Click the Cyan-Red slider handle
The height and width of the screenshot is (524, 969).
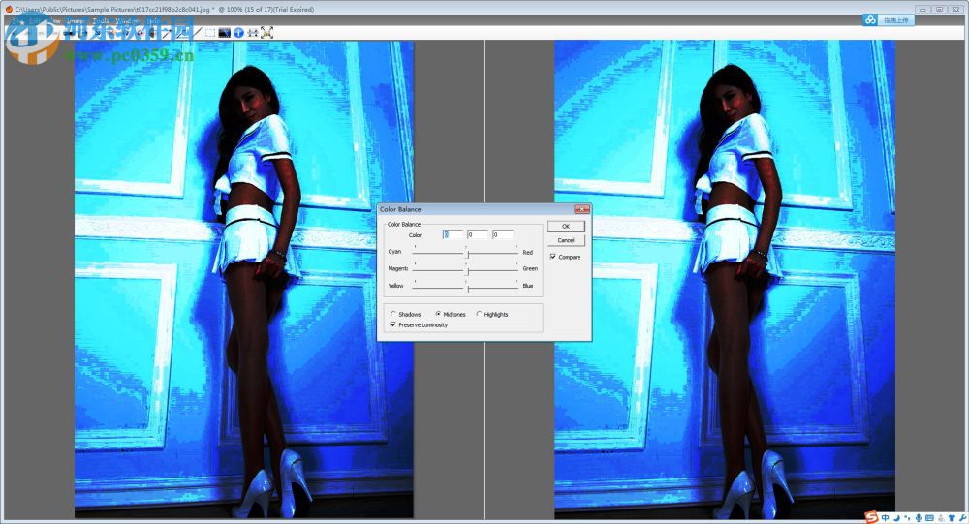point(468,253)
